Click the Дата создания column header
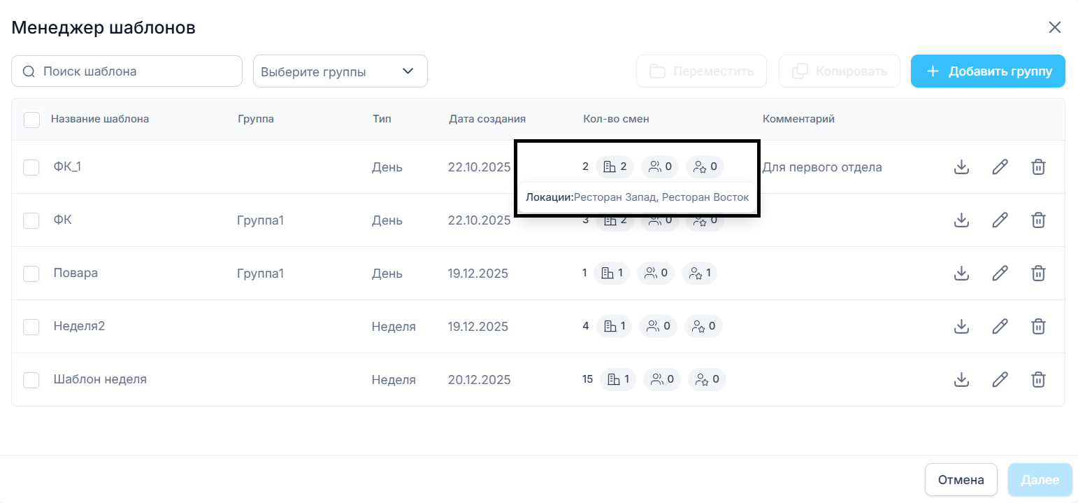1078x503 pixels. (x=487, y=119)
